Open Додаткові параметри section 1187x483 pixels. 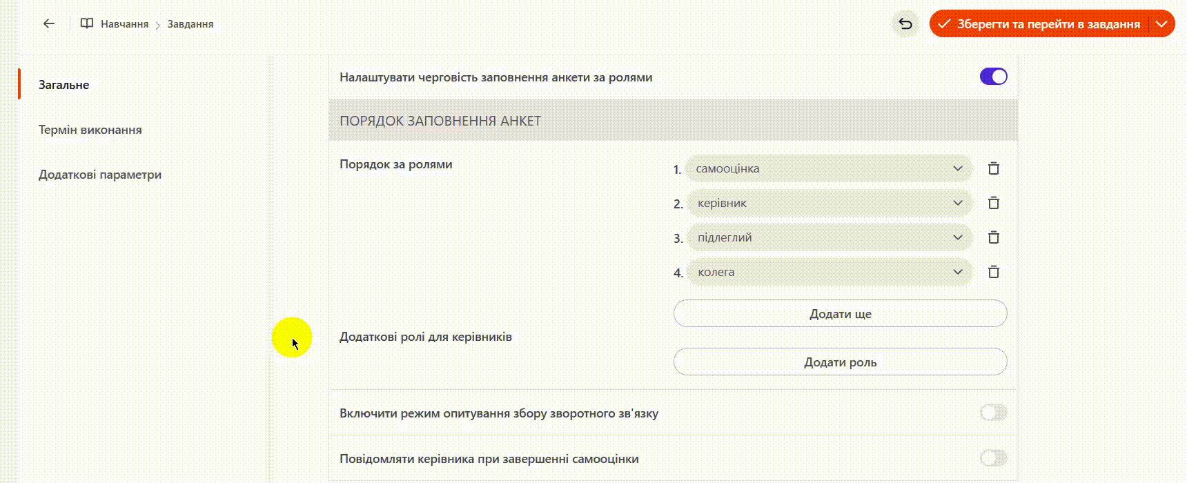tap(100, 175)
